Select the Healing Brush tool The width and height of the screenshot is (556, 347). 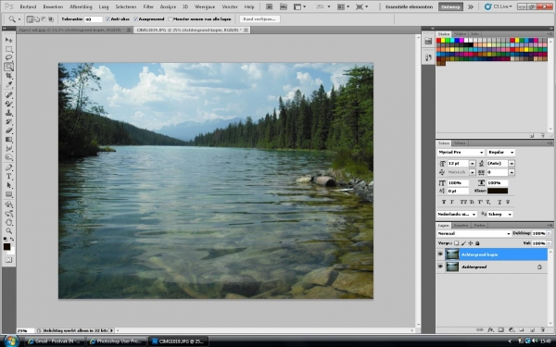point(9,95)
